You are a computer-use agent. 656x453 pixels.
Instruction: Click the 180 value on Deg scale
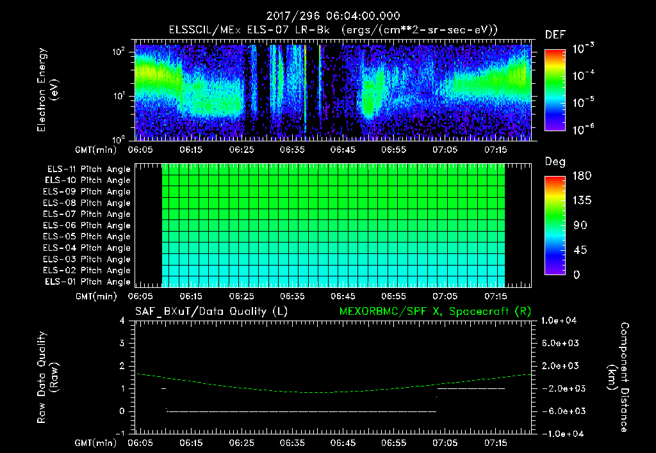click(582, 176)
